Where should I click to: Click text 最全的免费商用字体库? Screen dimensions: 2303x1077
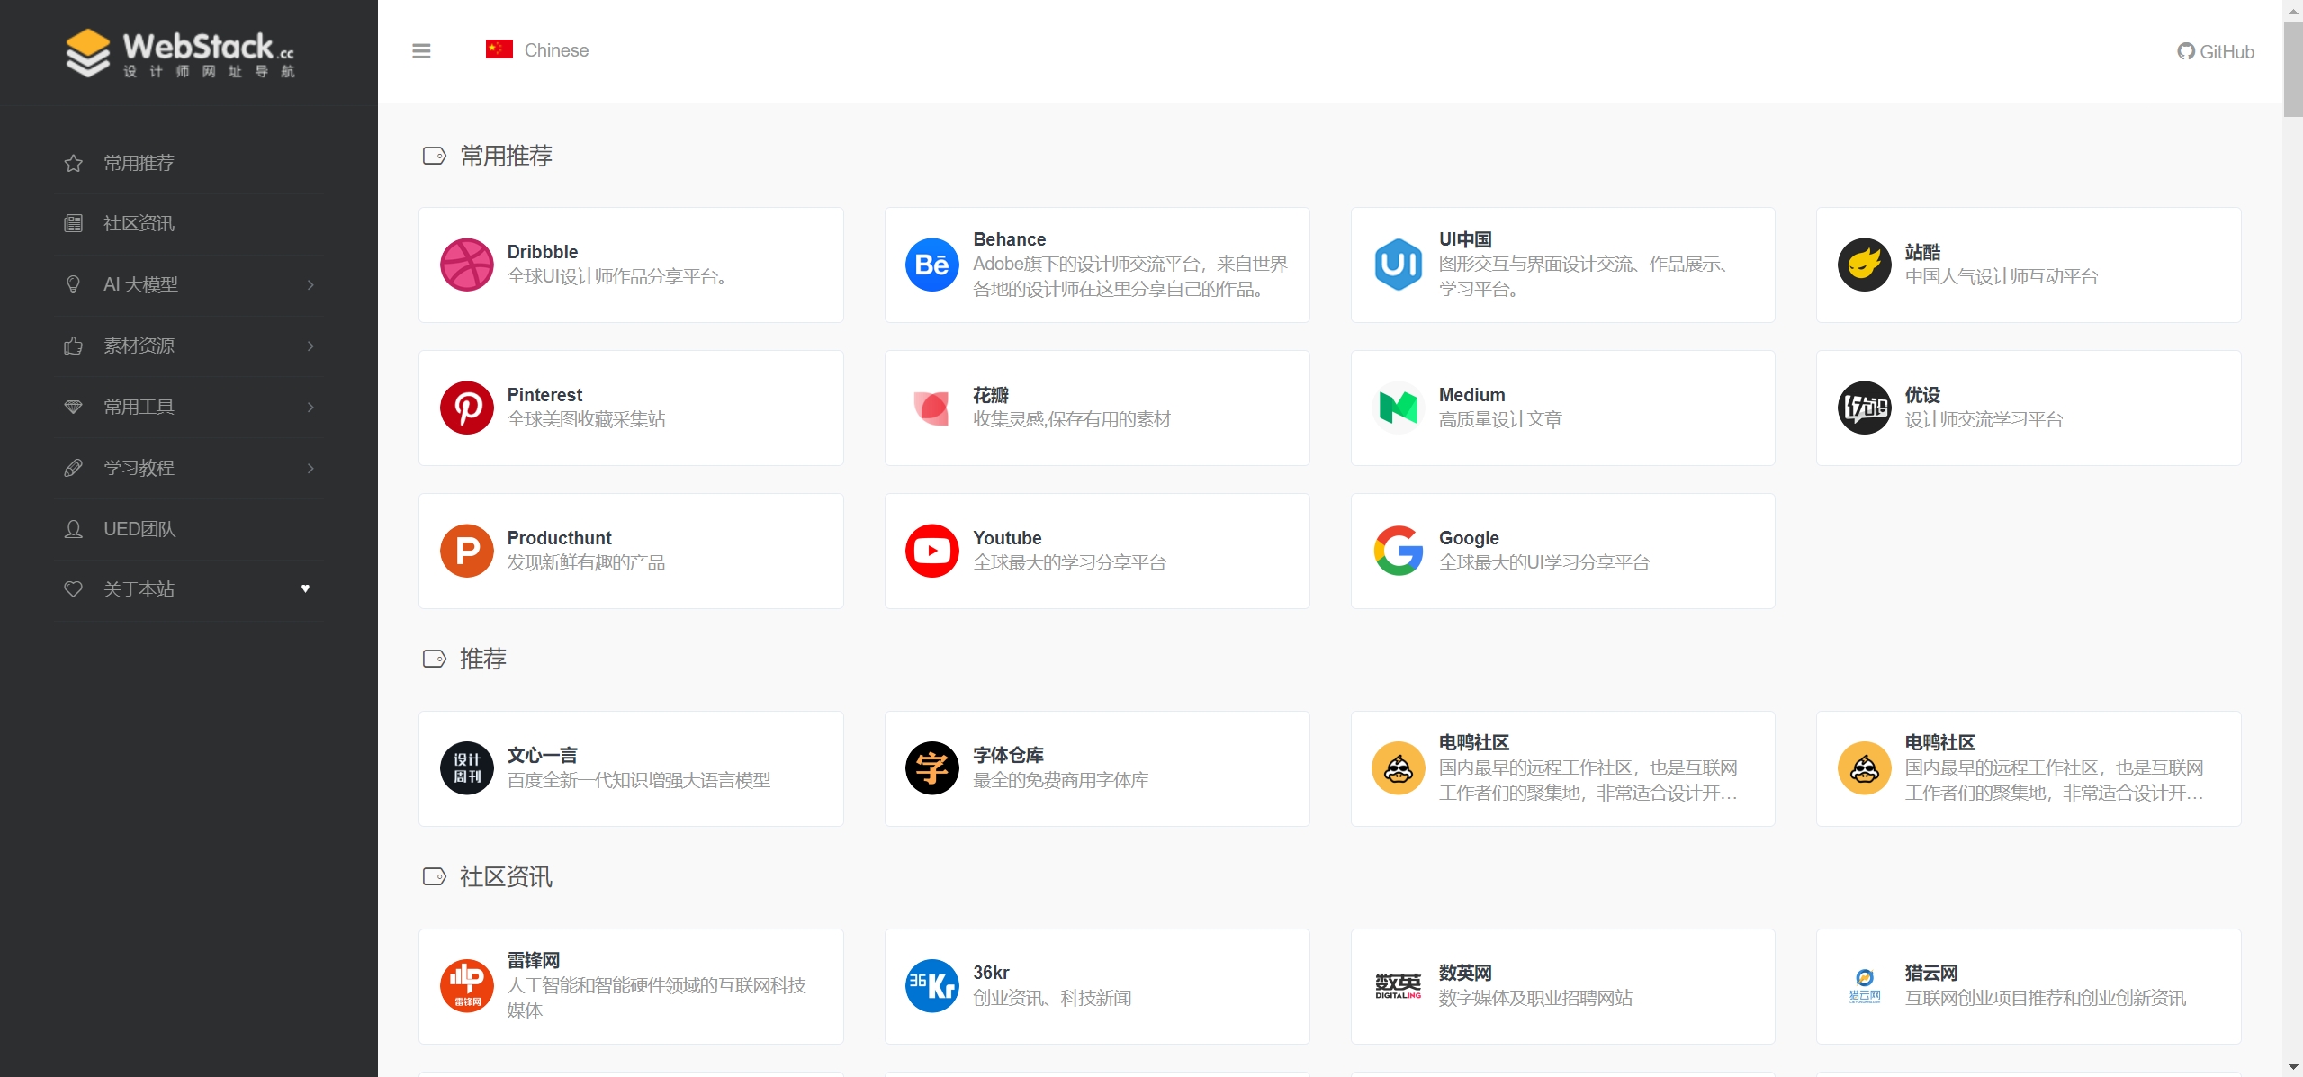[1060, 781]
